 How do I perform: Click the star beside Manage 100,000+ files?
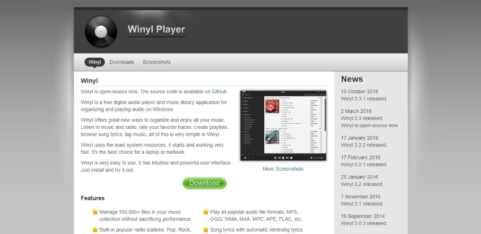point(95,212)
